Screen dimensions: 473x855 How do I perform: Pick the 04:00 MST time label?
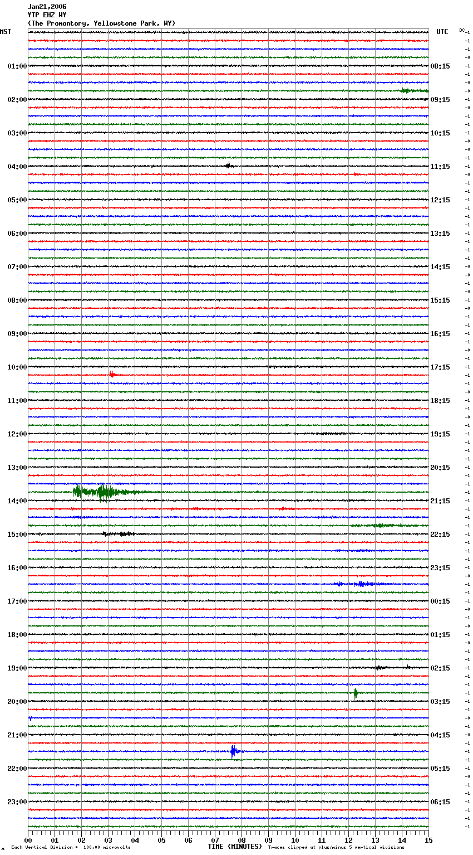point(17,167)
